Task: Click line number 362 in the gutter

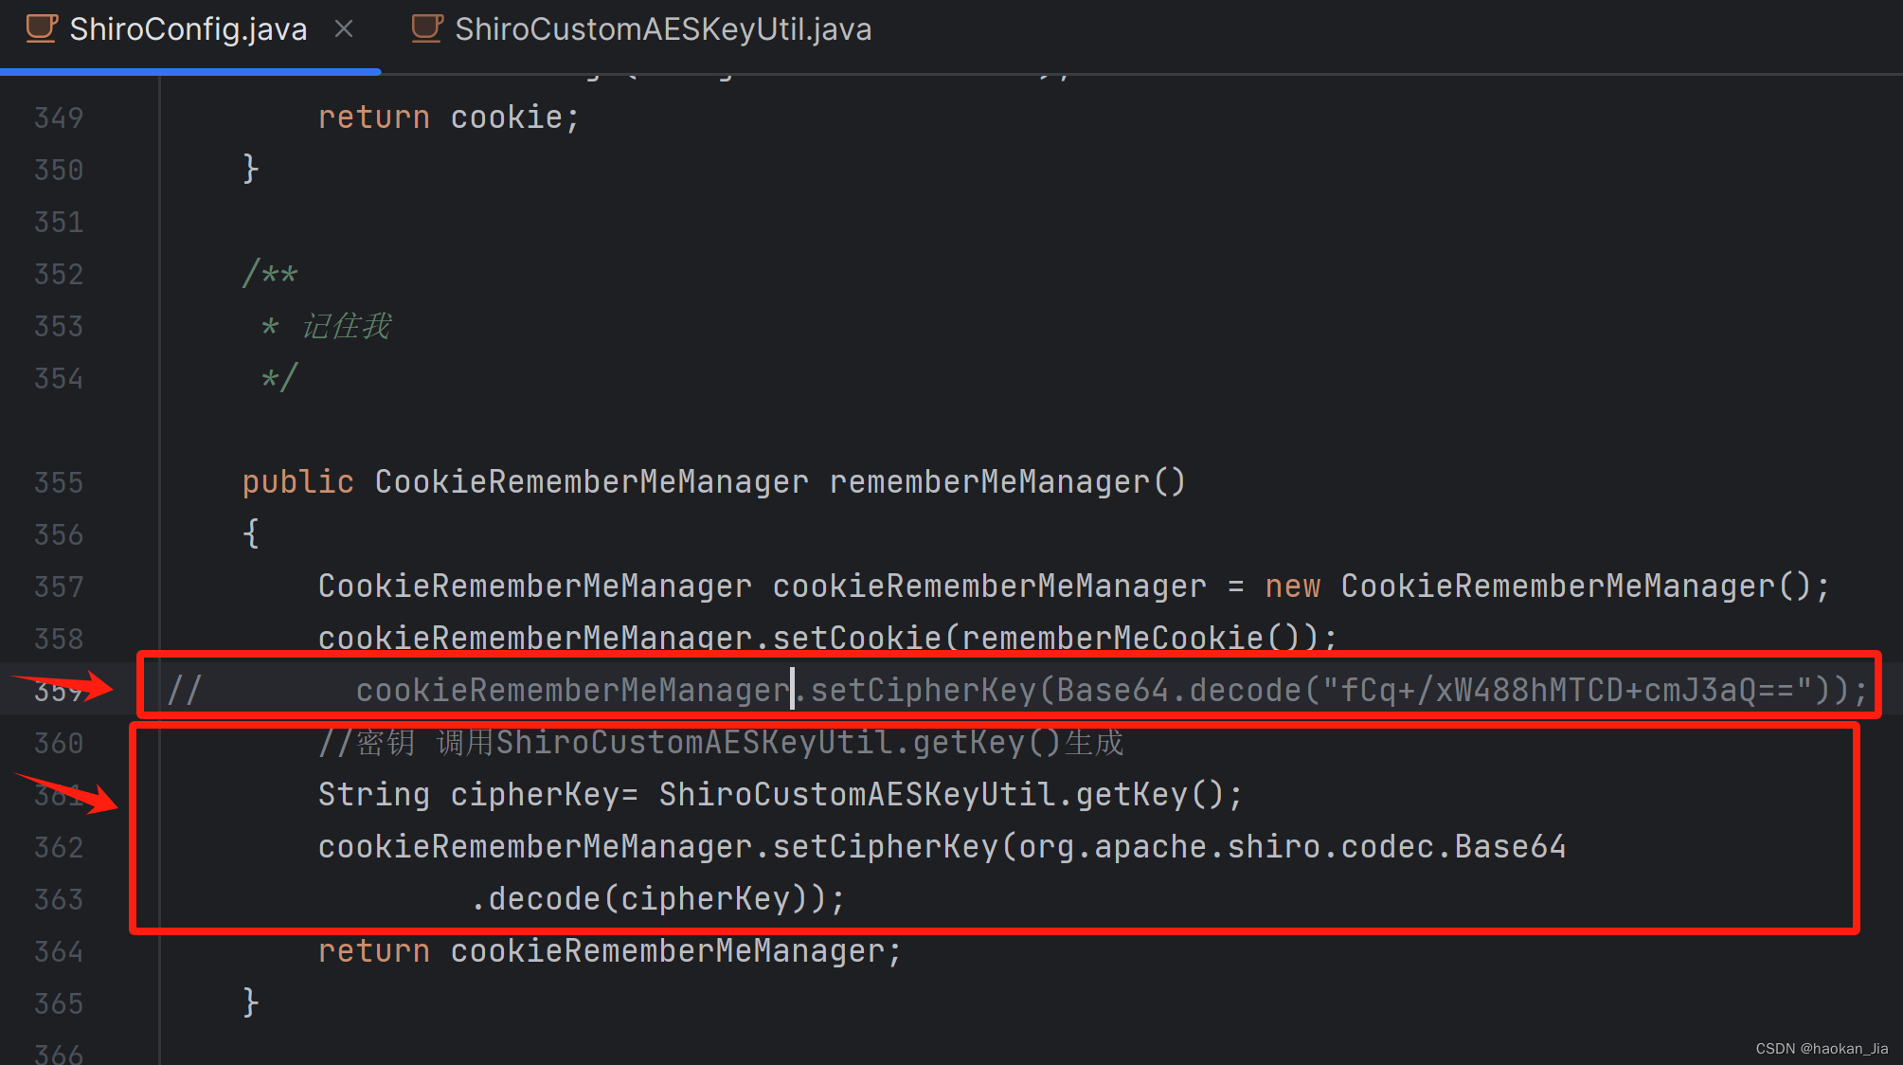Action: [x=59, y=847]
